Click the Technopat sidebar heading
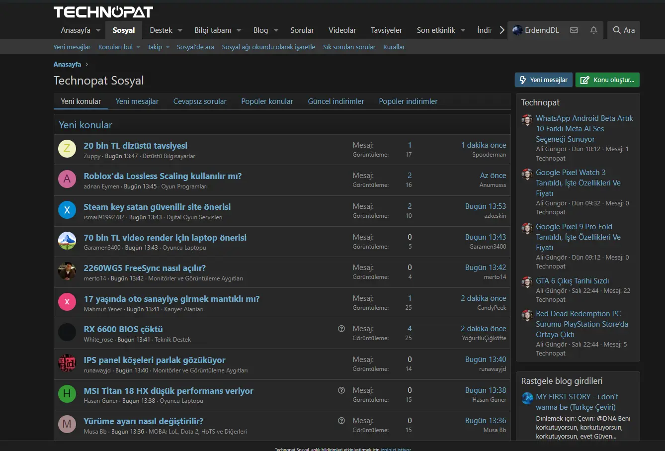The width and height of the screenshot is (665, 451). point(540,102)
